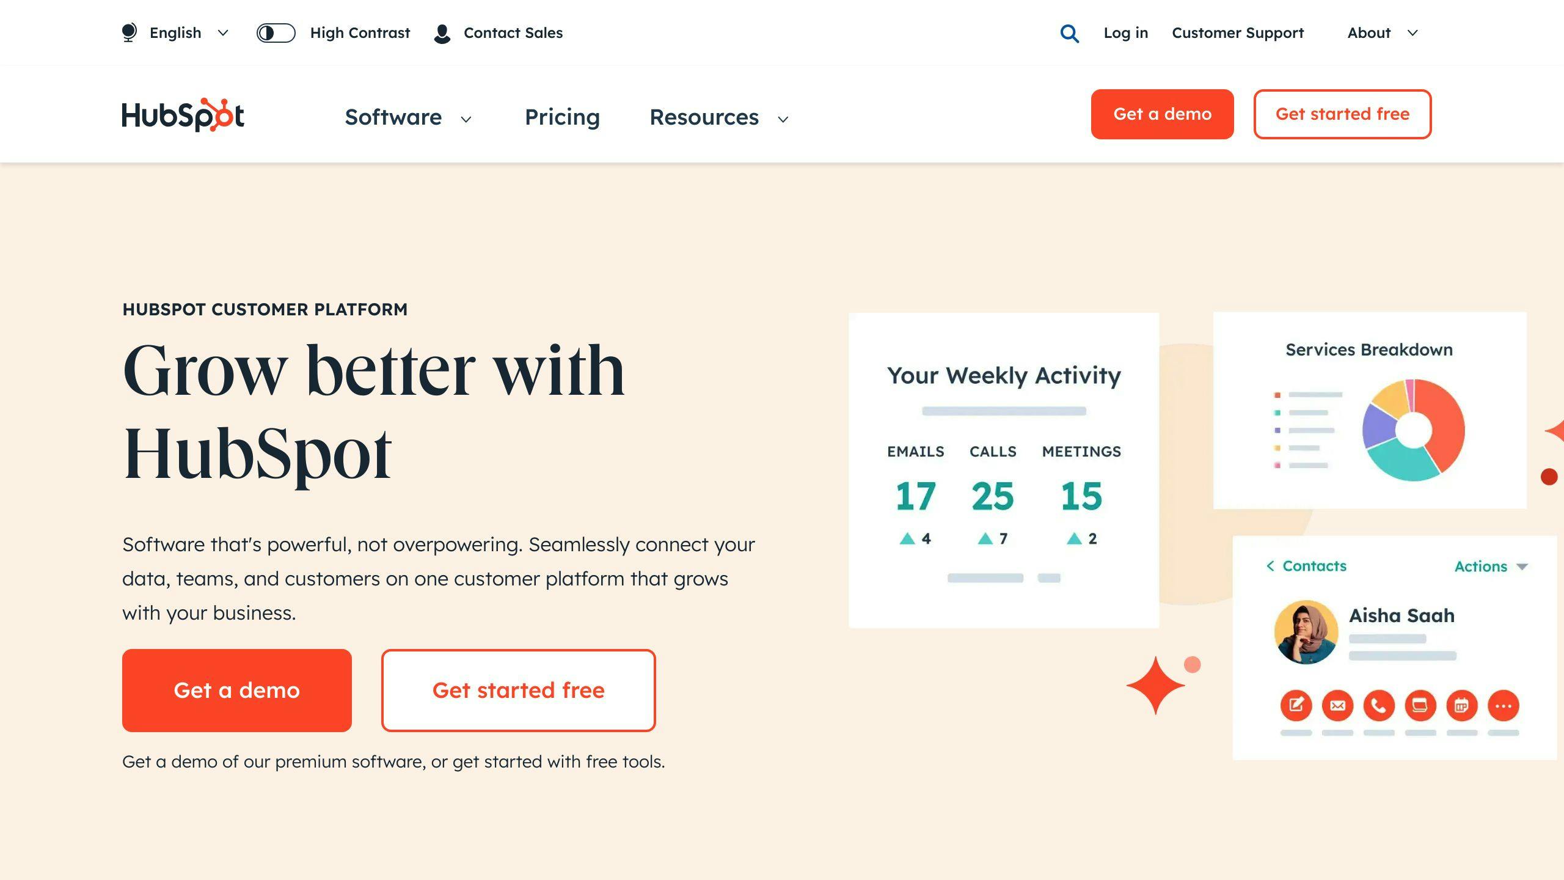Click the phone icon in Aisha Saah's contact row
The height and width of the screenshot is (880, 1564).
(x=1378, y=706)
